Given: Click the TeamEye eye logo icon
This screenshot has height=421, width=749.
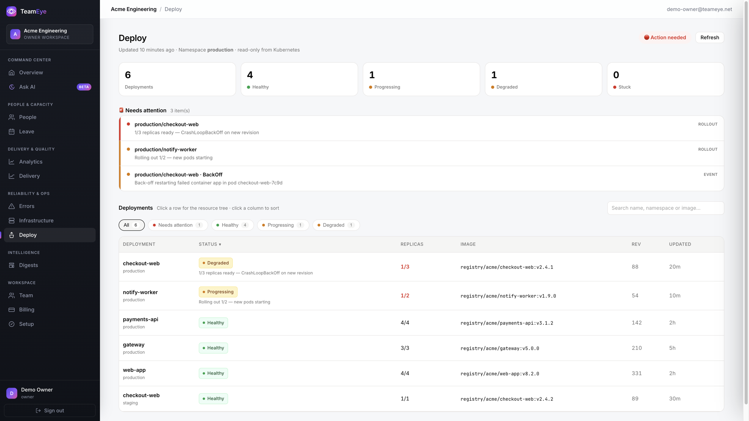Looking at the screenshot, I should coord(12,11).
